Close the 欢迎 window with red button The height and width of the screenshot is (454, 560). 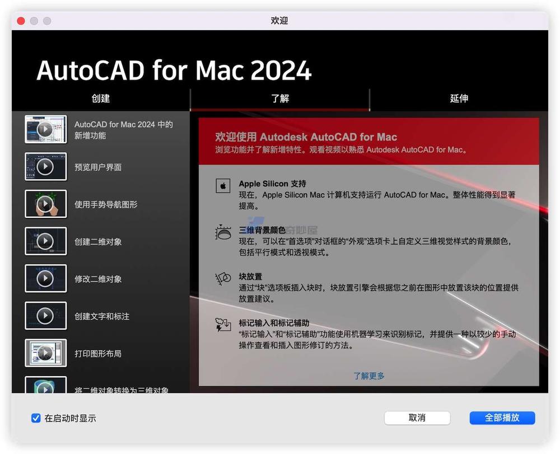tap(21, 21)
